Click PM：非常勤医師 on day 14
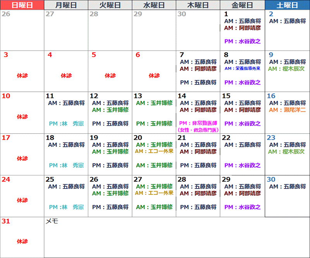310x258 pixels. [x=198, y=123]
